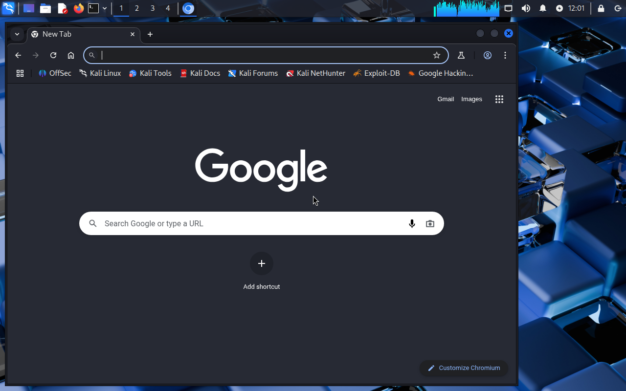Screen dimensions: 626x391
Task: Select the New Tab tab
Action: pos(84,34)
